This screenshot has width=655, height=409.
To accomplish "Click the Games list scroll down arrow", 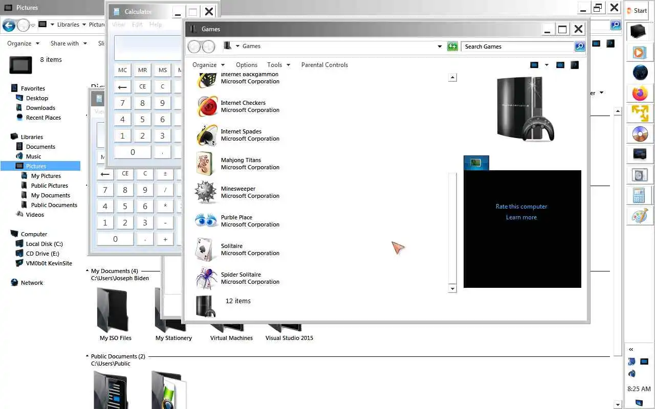I will coord(452,289).
